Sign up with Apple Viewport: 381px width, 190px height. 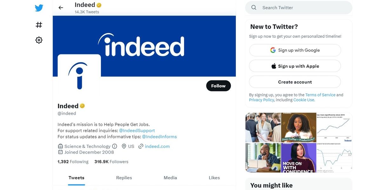295,66
